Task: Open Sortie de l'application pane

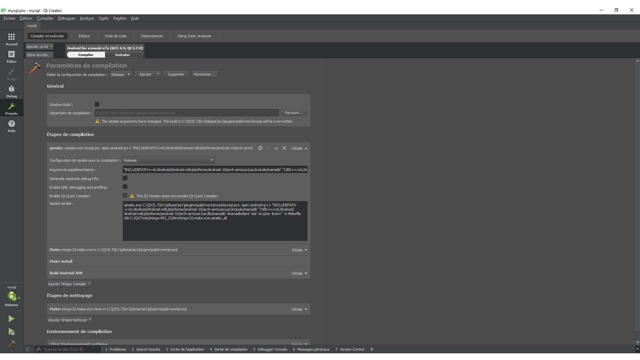Action: 185,349
